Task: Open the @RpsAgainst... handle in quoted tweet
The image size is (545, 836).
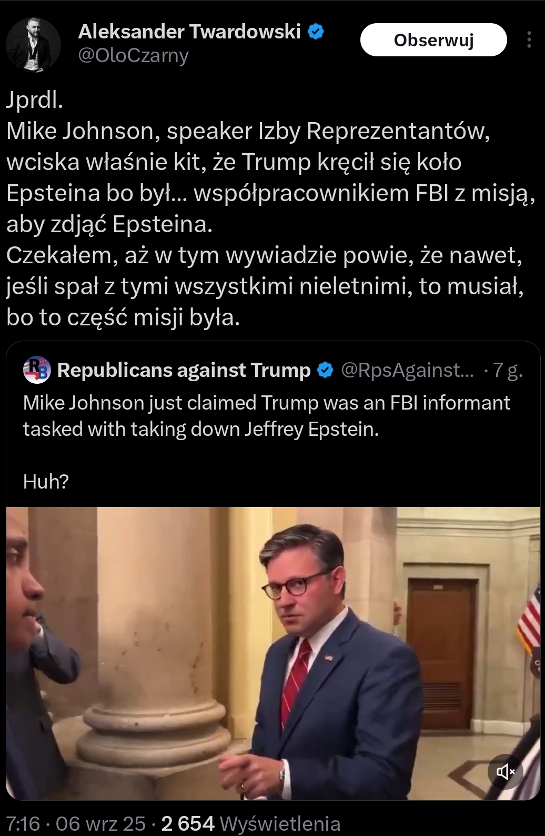Action: coord(408,370)
